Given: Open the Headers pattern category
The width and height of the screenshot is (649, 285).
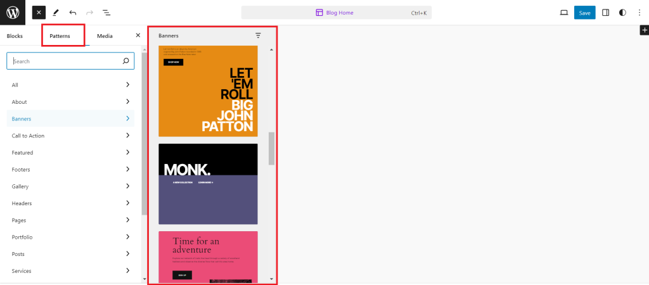Looking at the screenshot, I should coord(70,203).
